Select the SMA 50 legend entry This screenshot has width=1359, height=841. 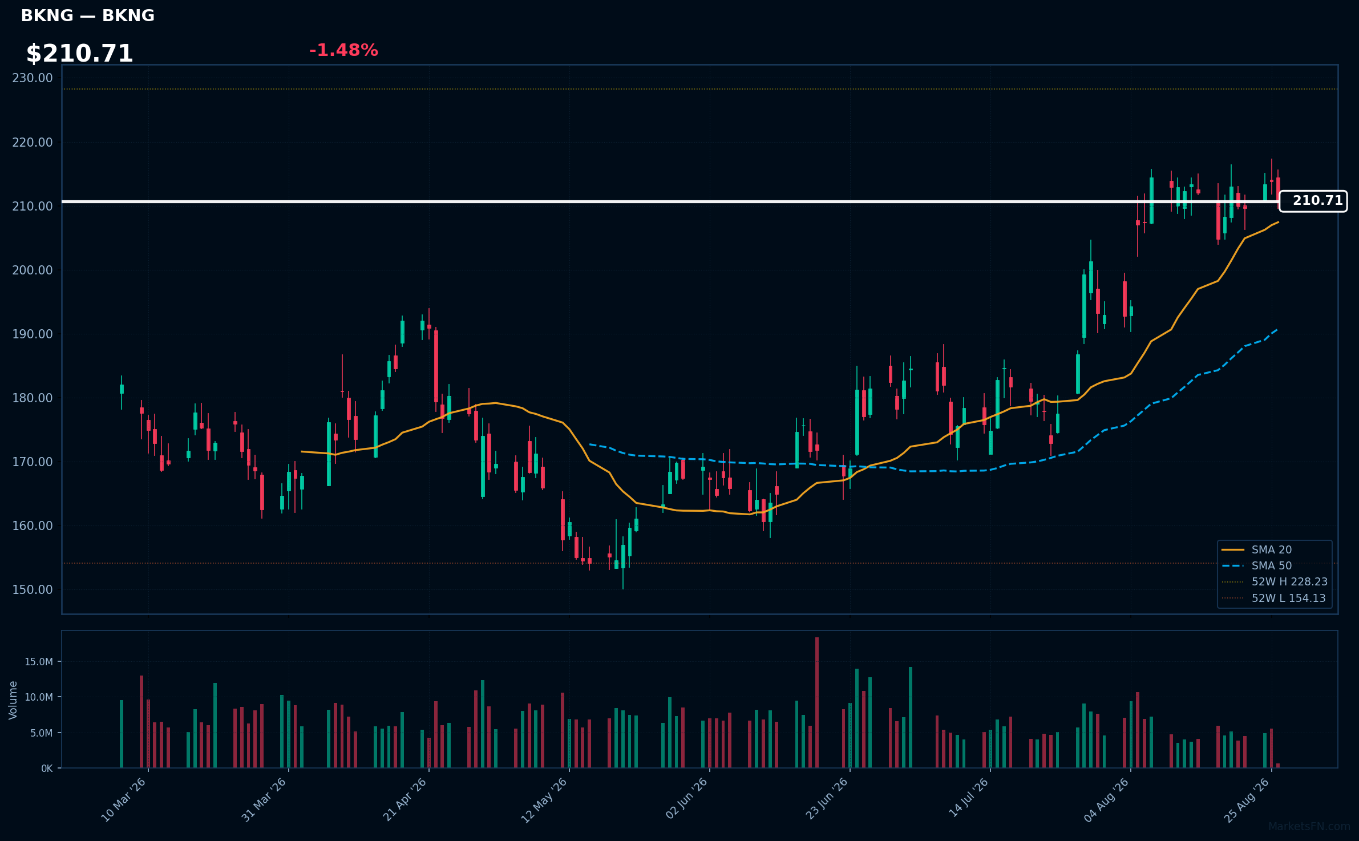[x=1256, y=565]
